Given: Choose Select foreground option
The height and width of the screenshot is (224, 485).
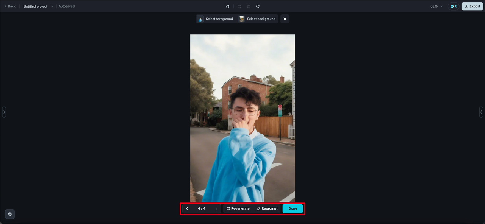Looking at the screenshot, I should 215,19.
